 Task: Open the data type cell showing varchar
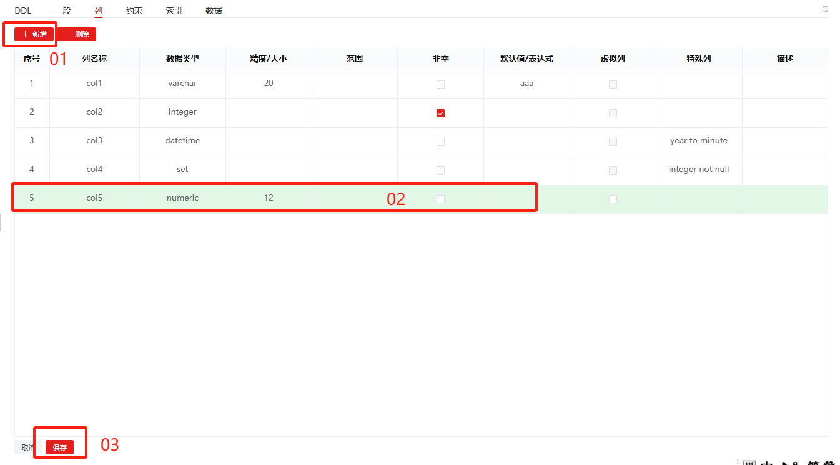(x=182, y=84)
